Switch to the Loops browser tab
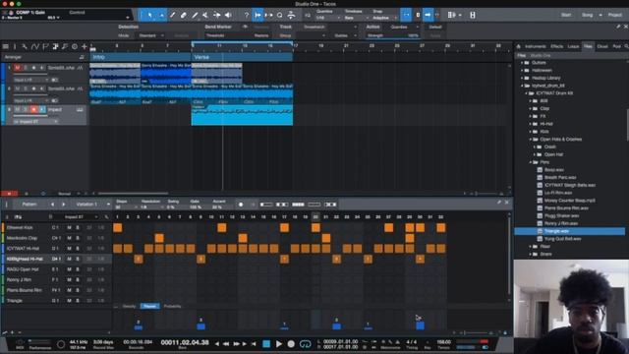Screen dimensions: 629x354 tap(573, 46)
